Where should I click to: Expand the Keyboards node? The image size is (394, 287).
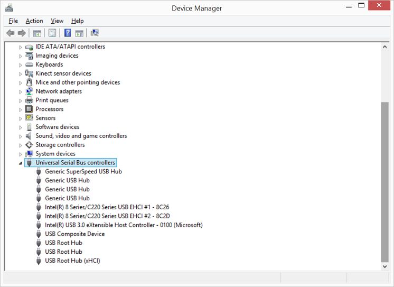(x=21, y=65)
